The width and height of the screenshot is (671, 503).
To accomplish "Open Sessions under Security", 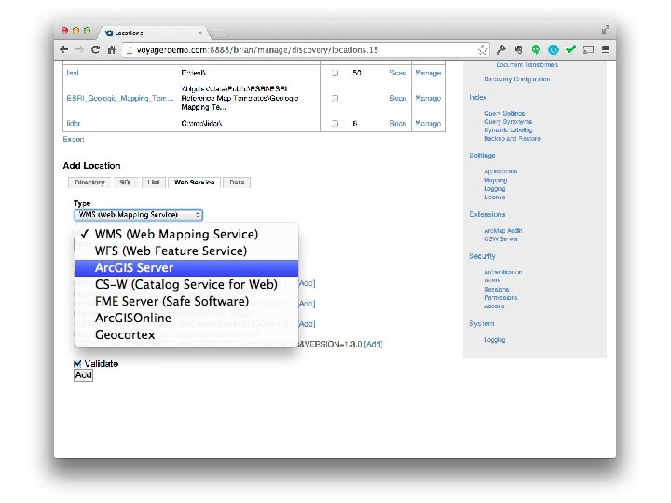I will click(497, 289).
